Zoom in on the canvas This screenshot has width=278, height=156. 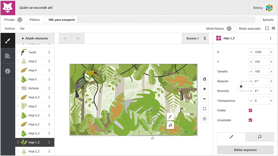click(205, 89)
